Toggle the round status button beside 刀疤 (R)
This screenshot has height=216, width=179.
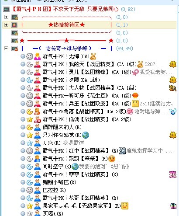point(23,143)
